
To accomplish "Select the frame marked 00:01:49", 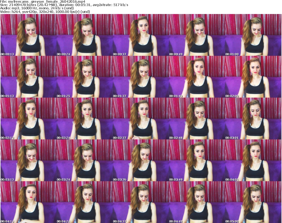I will tap(197, 77).
